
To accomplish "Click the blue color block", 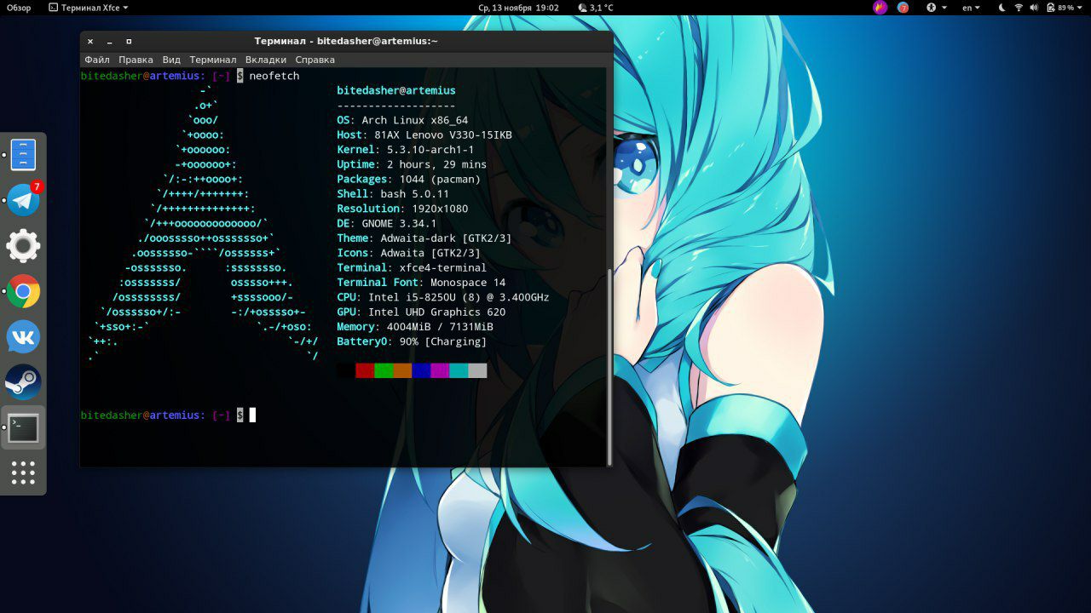I will [x=421, y=370].
